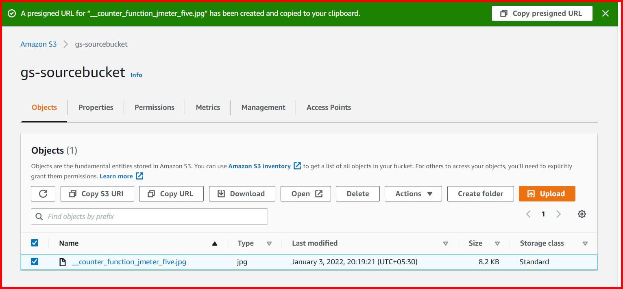Click the file icon beside the jpg name
The height and width of the screenshot is (289, 623).
tap(63, 261)
